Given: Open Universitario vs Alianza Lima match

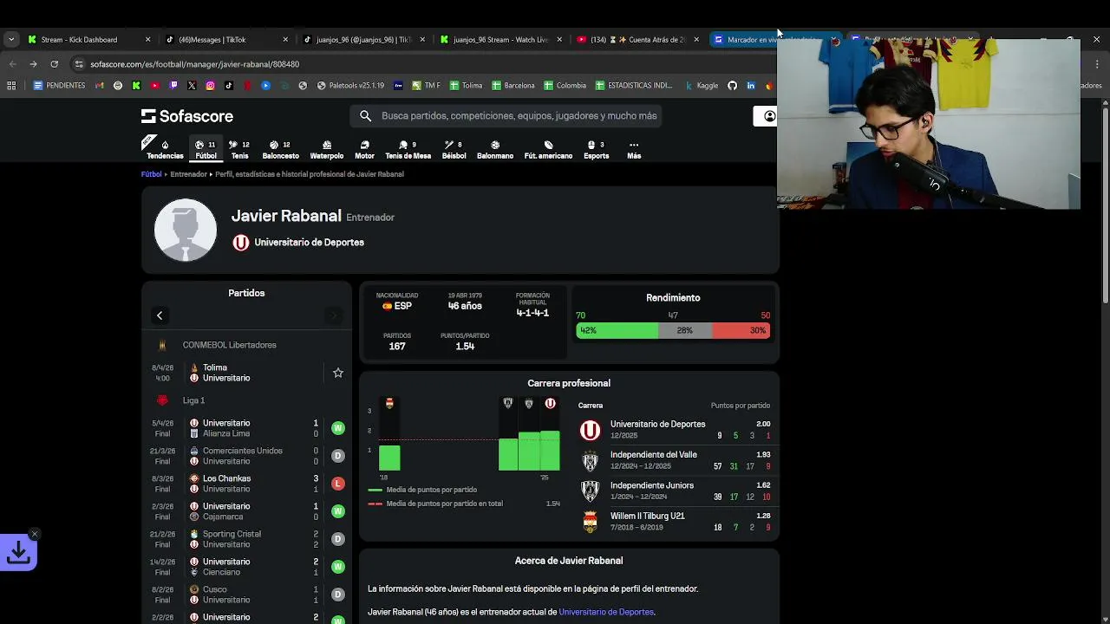Looking at the screenshot, I should [247, 428].
